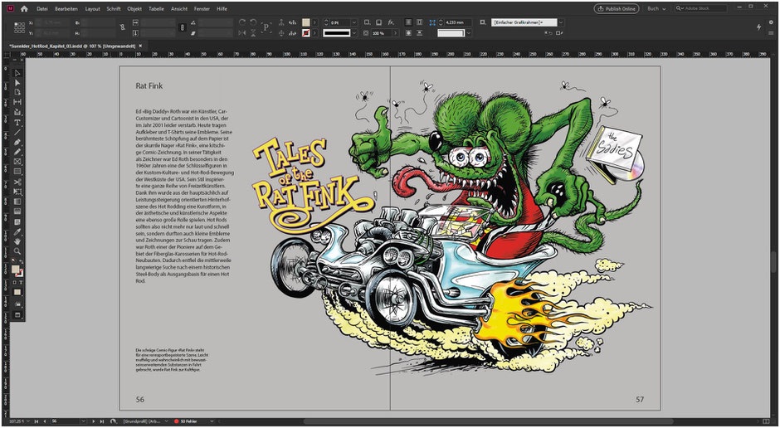780x428 pixels.
Task: Click the 50 Fehler preflight status
Action: pyautogui.click(x=186, y=421)
